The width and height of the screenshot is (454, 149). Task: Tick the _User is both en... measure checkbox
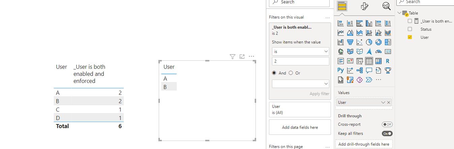410,21
